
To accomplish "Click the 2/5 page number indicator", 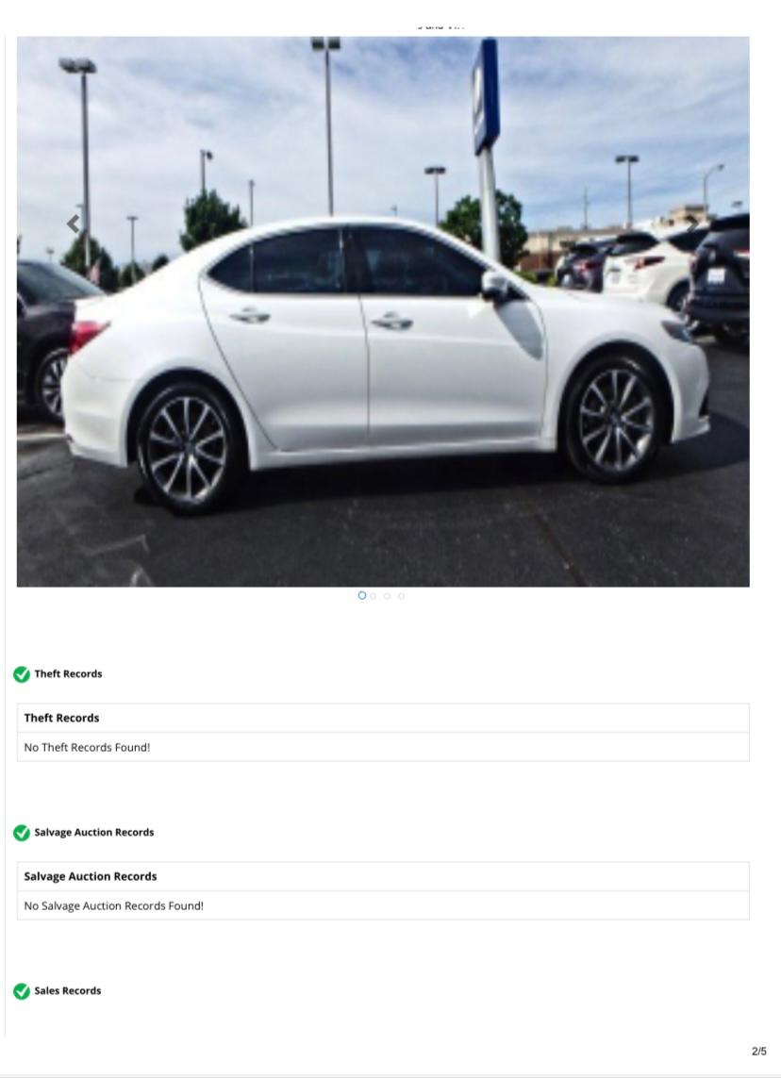I will click(x=759, y=1052).
